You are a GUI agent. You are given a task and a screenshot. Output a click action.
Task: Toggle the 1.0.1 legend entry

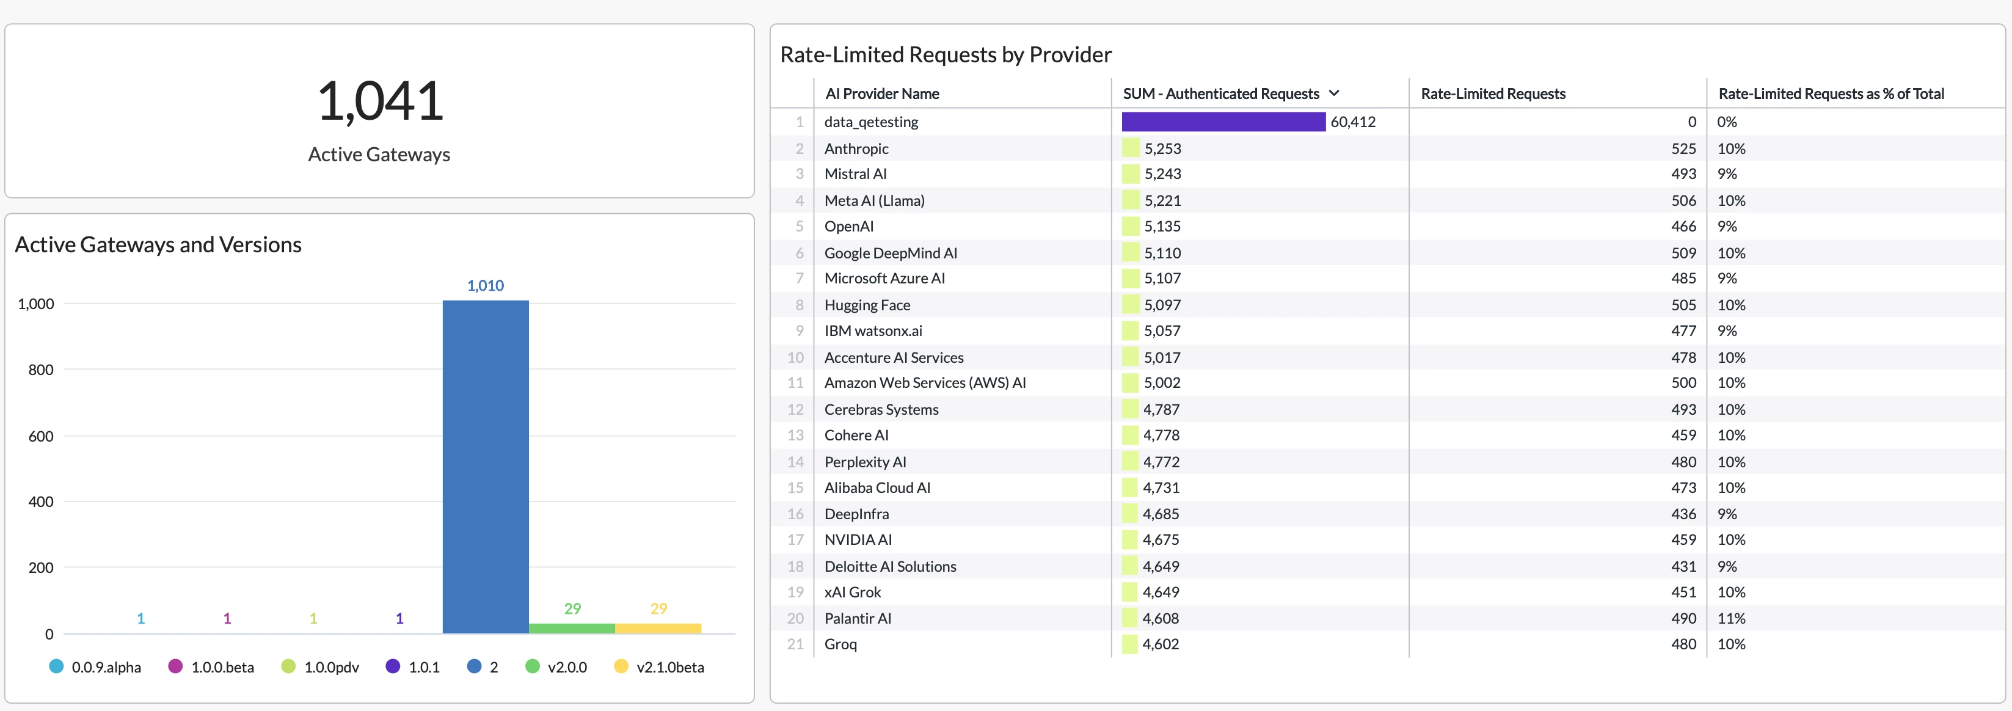click(423, 667)
